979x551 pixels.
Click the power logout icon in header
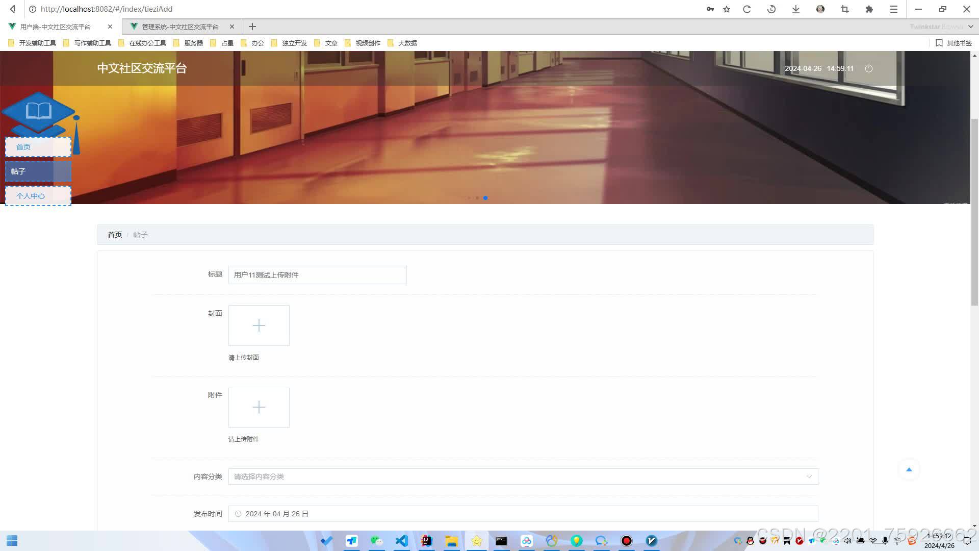coord(869,68)
